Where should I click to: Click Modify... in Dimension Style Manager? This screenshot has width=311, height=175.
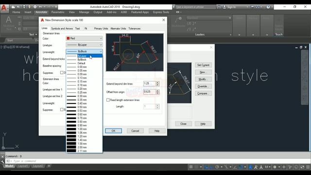pos(203,79)
